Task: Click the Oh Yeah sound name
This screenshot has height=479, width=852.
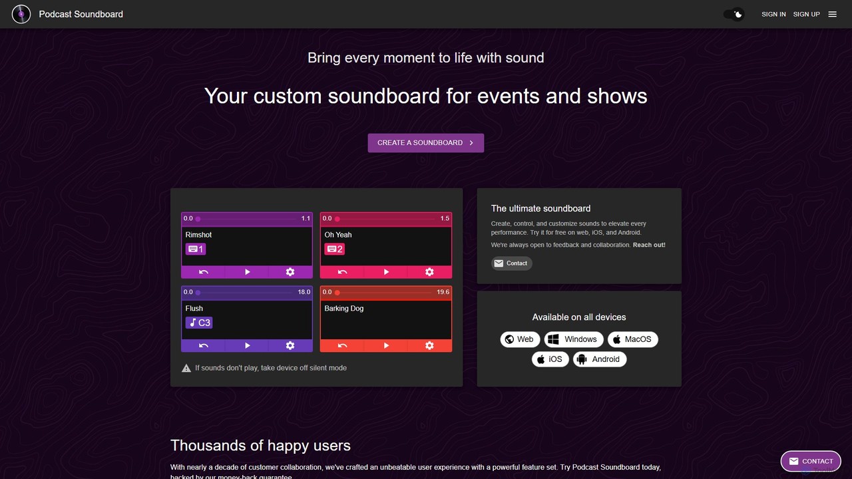Action: (x=338, y=235)
